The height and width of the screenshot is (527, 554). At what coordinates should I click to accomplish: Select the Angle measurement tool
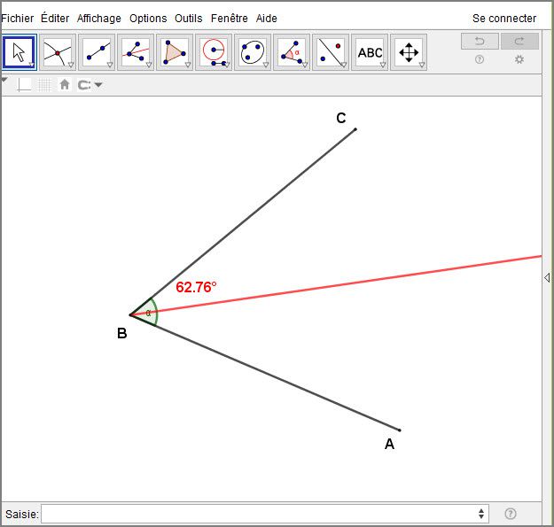(x=292, y=52)
